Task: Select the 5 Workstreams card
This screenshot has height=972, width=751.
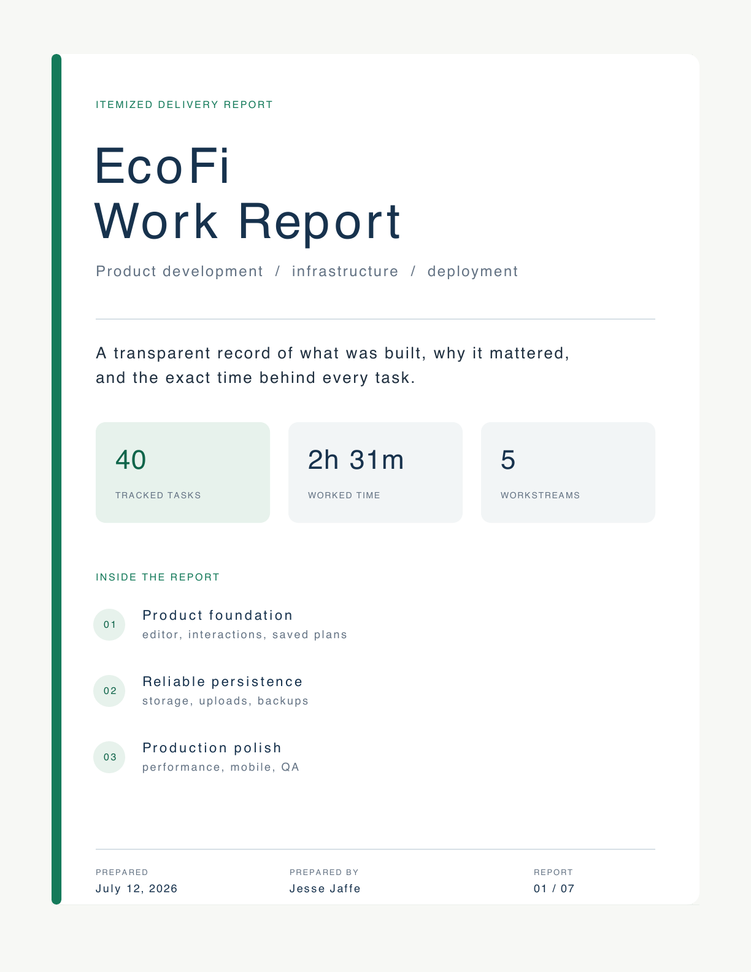Action: pyautogui.click(x=568, y=472)
